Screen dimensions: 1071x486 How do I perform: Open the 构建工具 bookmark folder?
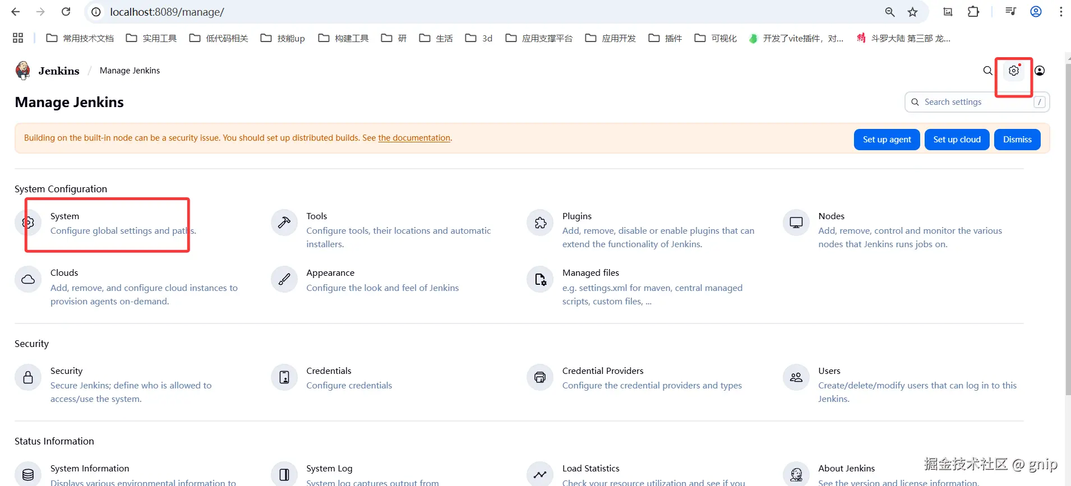pos(343,38)
